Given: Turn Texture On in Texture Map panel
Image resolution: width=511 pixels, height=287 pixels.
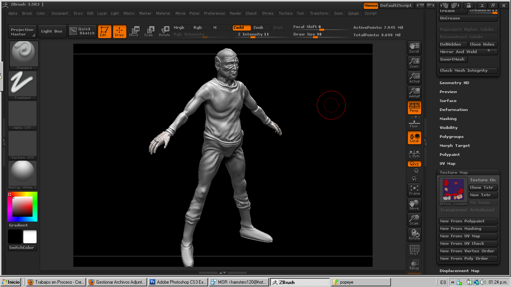Looking at the screenshot, I should coord(483,180).
